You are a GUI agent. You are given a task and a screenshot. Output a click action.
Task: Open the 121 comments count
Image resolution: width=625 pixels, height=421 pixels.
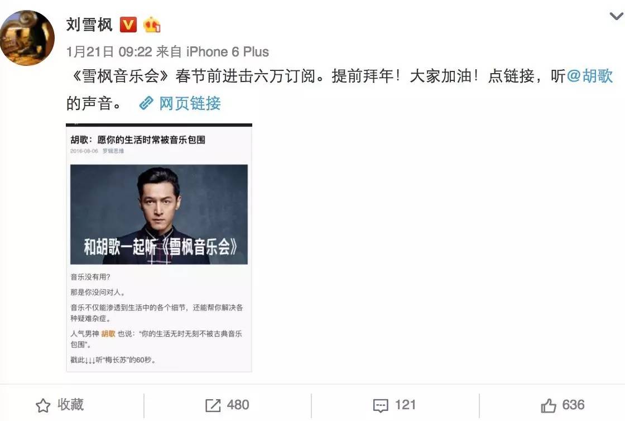[x=405, y=405]
